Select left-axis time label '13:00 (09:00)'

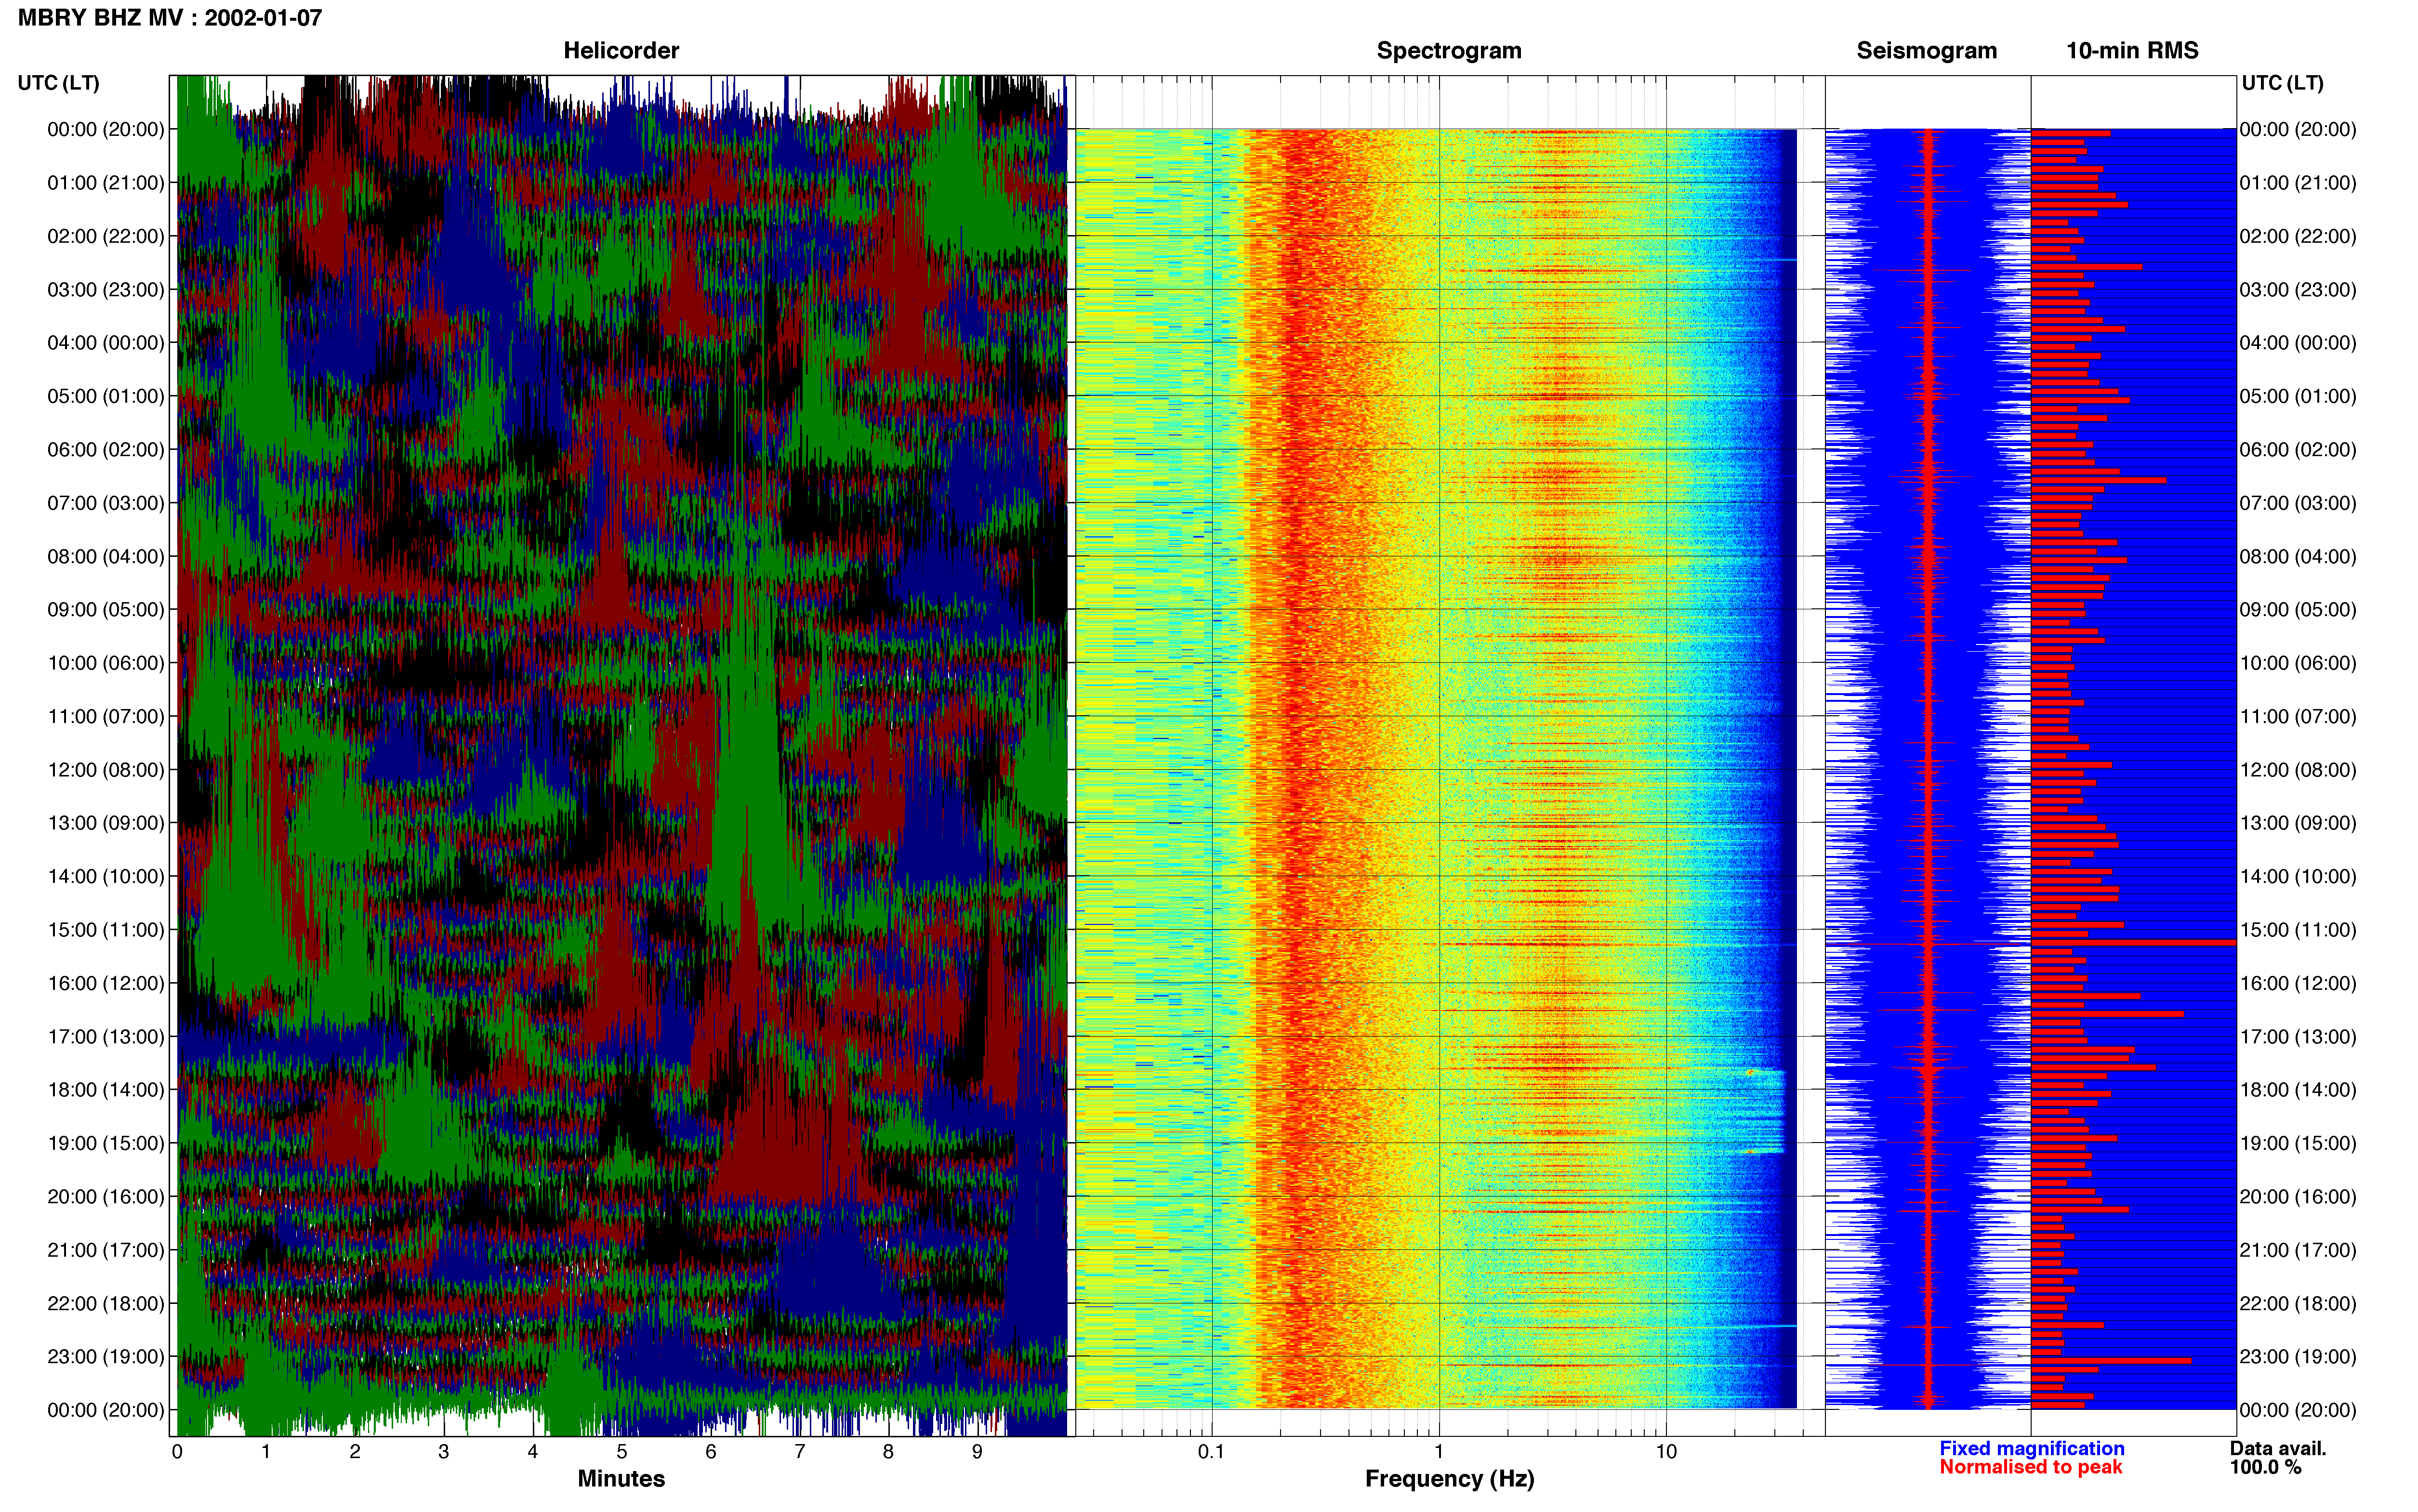coord(106,823)
